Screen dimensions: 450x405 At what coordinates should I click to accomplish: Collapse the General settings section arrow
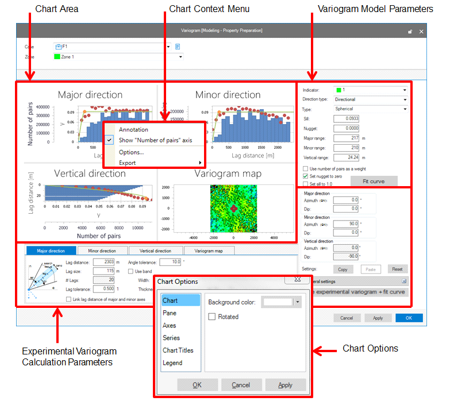(x=404, y=281)
